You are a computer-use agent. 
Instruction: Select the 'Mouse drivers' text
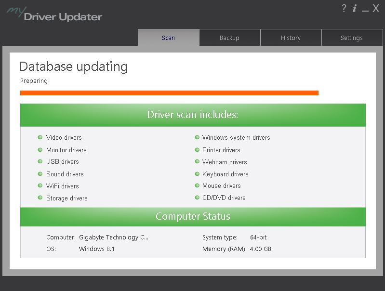pyautogui.click(x=222, y=185)
